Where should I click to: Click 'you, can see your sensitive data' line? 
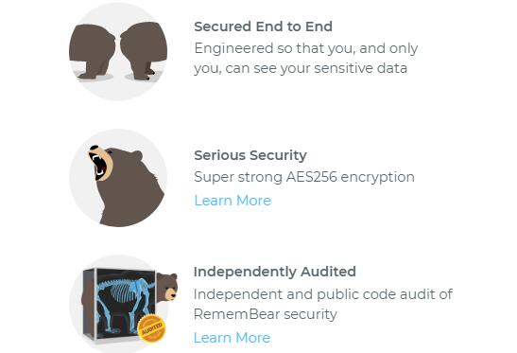tap(301, 68)
